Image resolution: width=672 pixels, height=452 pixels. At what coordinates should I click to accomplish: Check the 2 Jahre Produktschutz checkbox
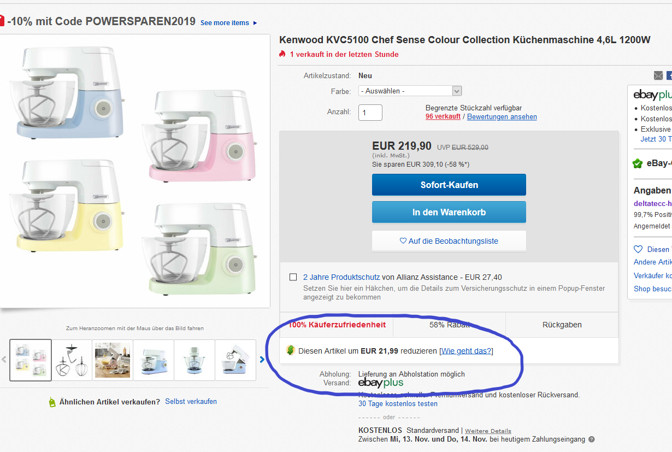293,277
